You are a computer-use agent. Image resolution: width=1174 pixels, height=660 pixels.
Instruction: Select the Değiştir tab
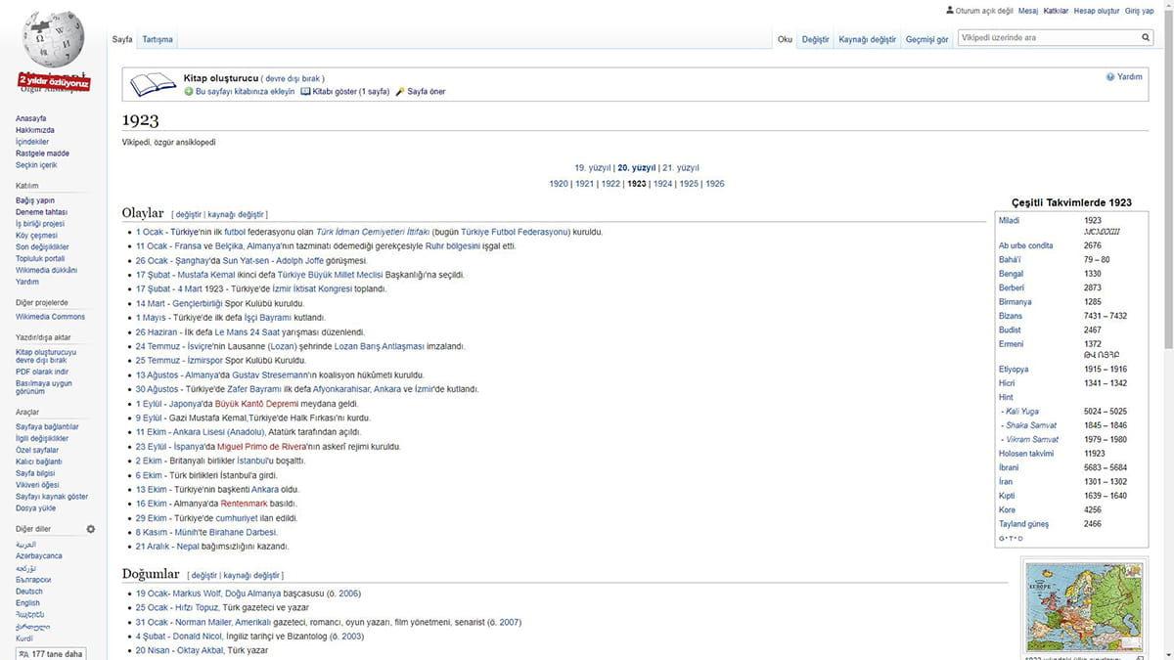click(x=815, y=39)
